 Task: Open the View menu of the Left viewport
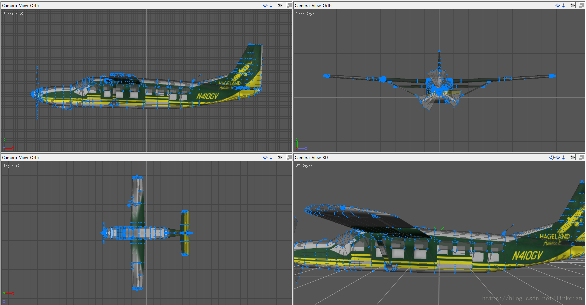coord(316,5)
